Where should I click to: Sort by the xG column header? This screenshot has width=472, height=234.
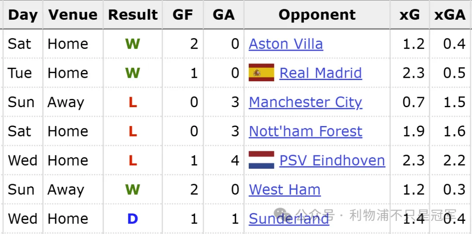(x=410, y=15)
